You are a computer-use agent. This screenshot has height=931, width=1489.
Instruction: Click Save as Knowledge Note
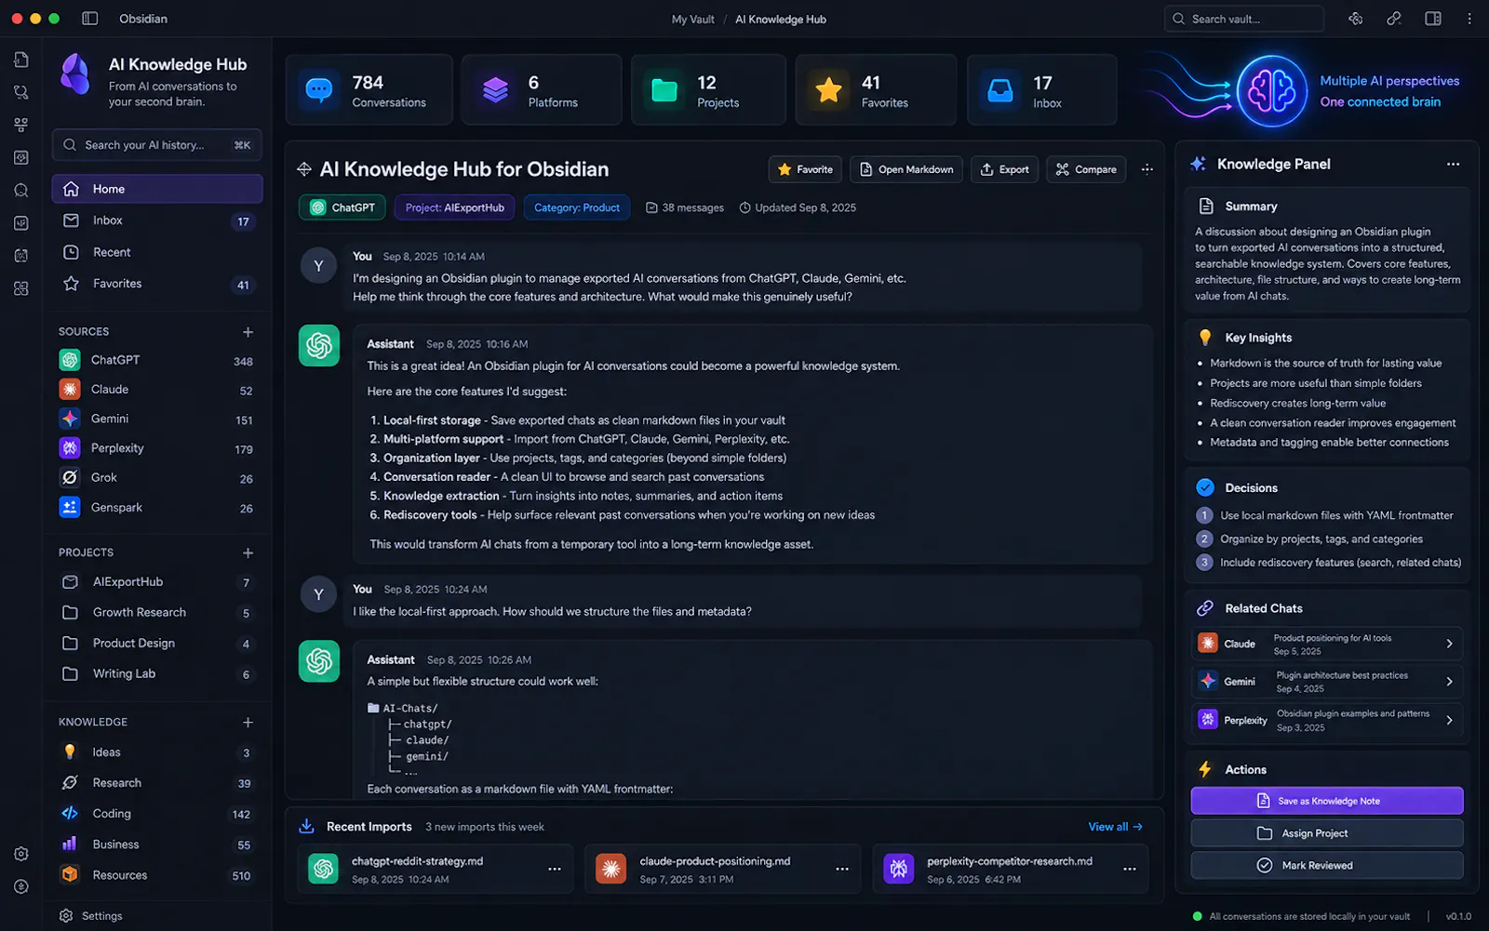point(1327,801)
